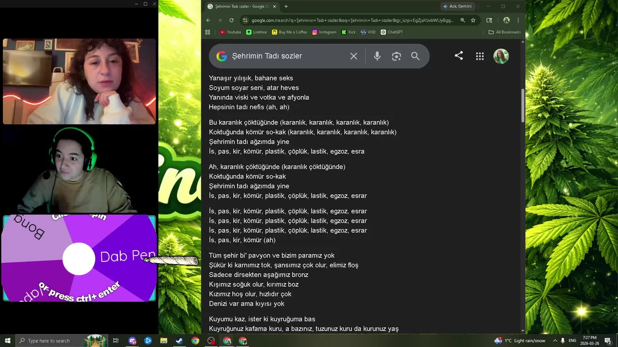Click lyric line 'Yanaşır yılışık, bahane seks'
This screenshot has height=347, width=618.
[251, 78]
